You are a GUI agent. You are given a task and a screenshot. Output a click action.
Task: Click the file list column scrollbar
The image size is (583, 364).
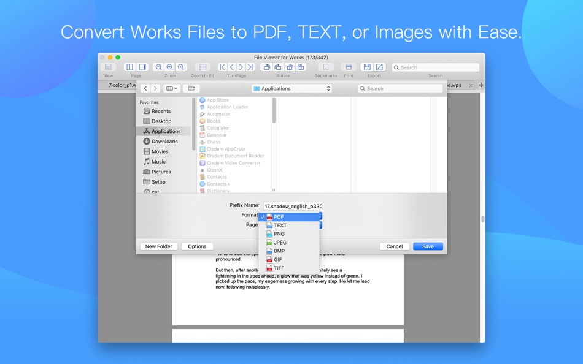click(274, 110)
